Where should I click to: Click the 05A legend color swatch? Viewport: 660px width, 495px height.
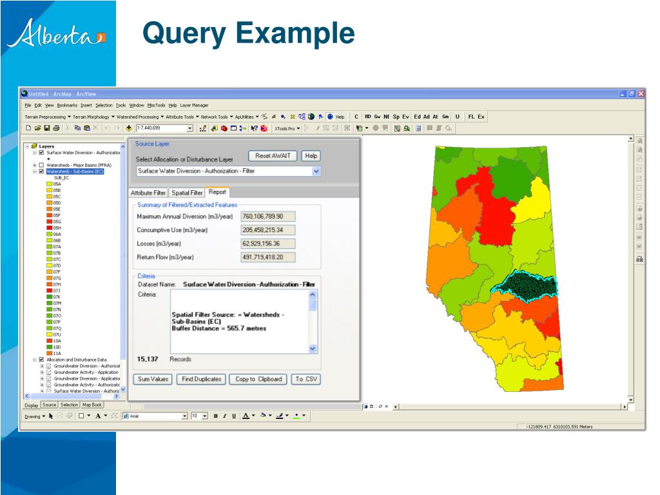tap(49, 184)
